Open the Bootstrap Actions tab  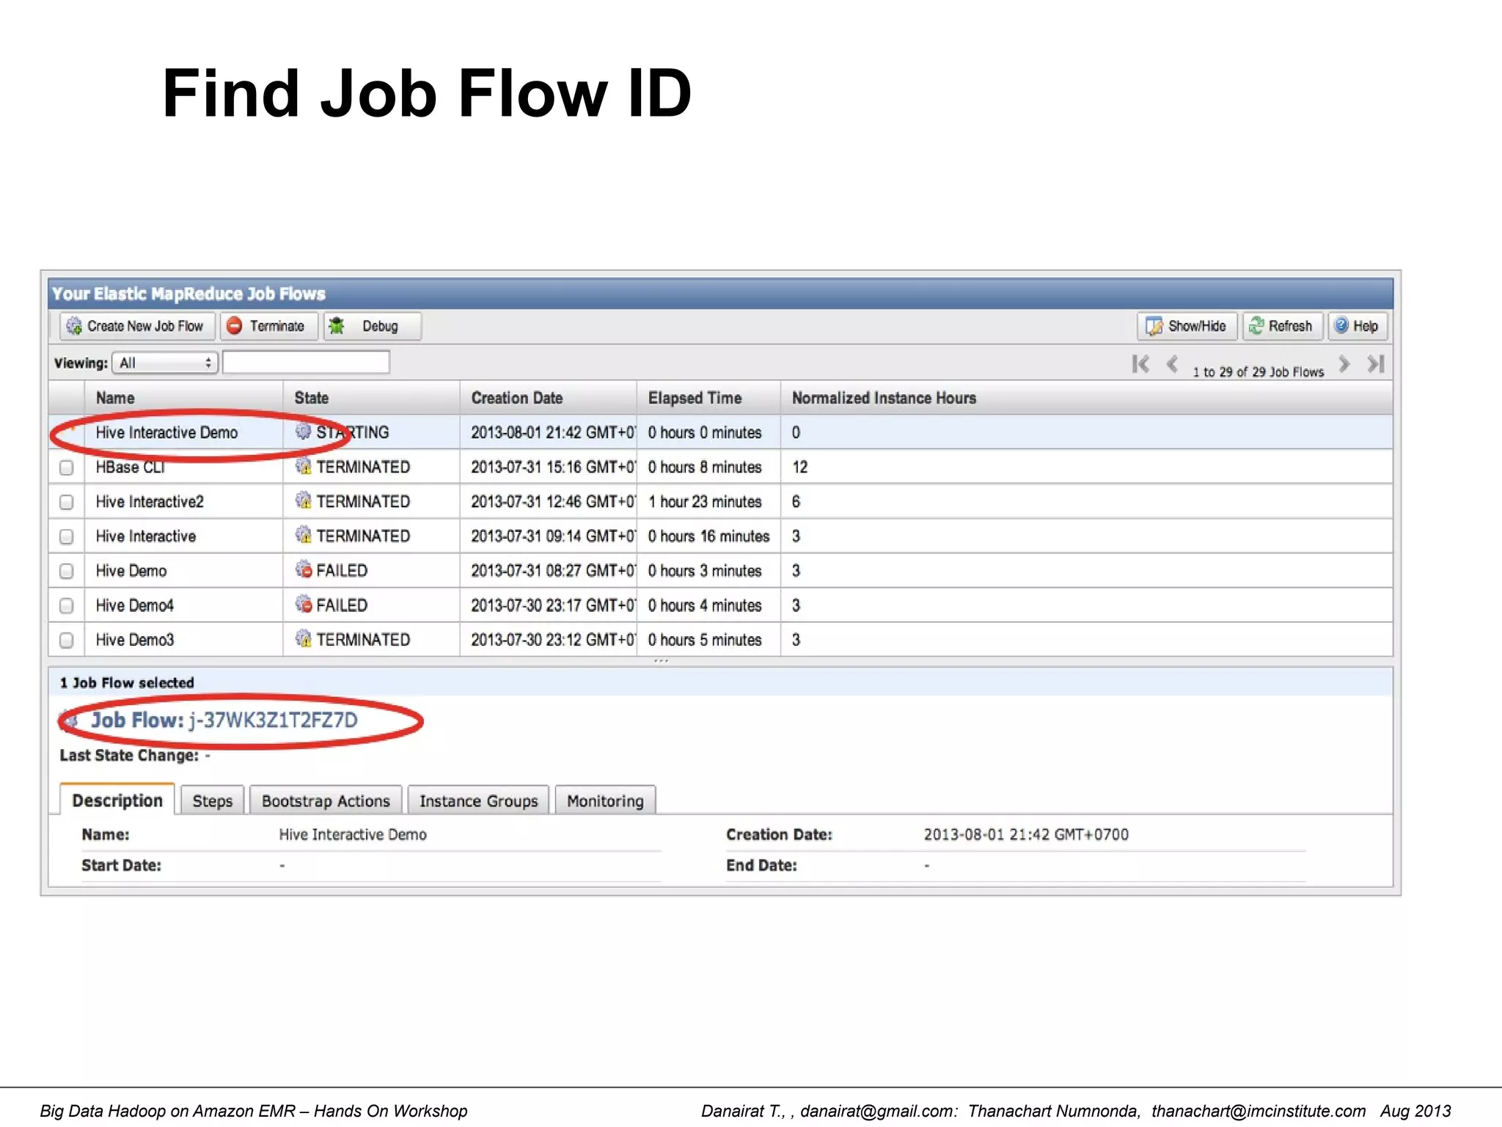click(x=326, y=800)
